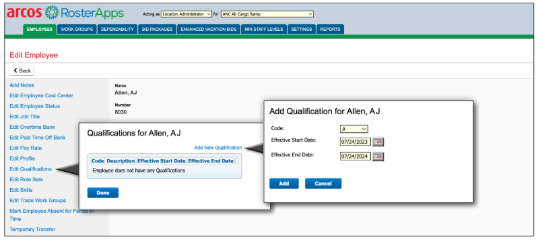
Task: Open the Edit Profile link
Action: [x=22, y=158]
